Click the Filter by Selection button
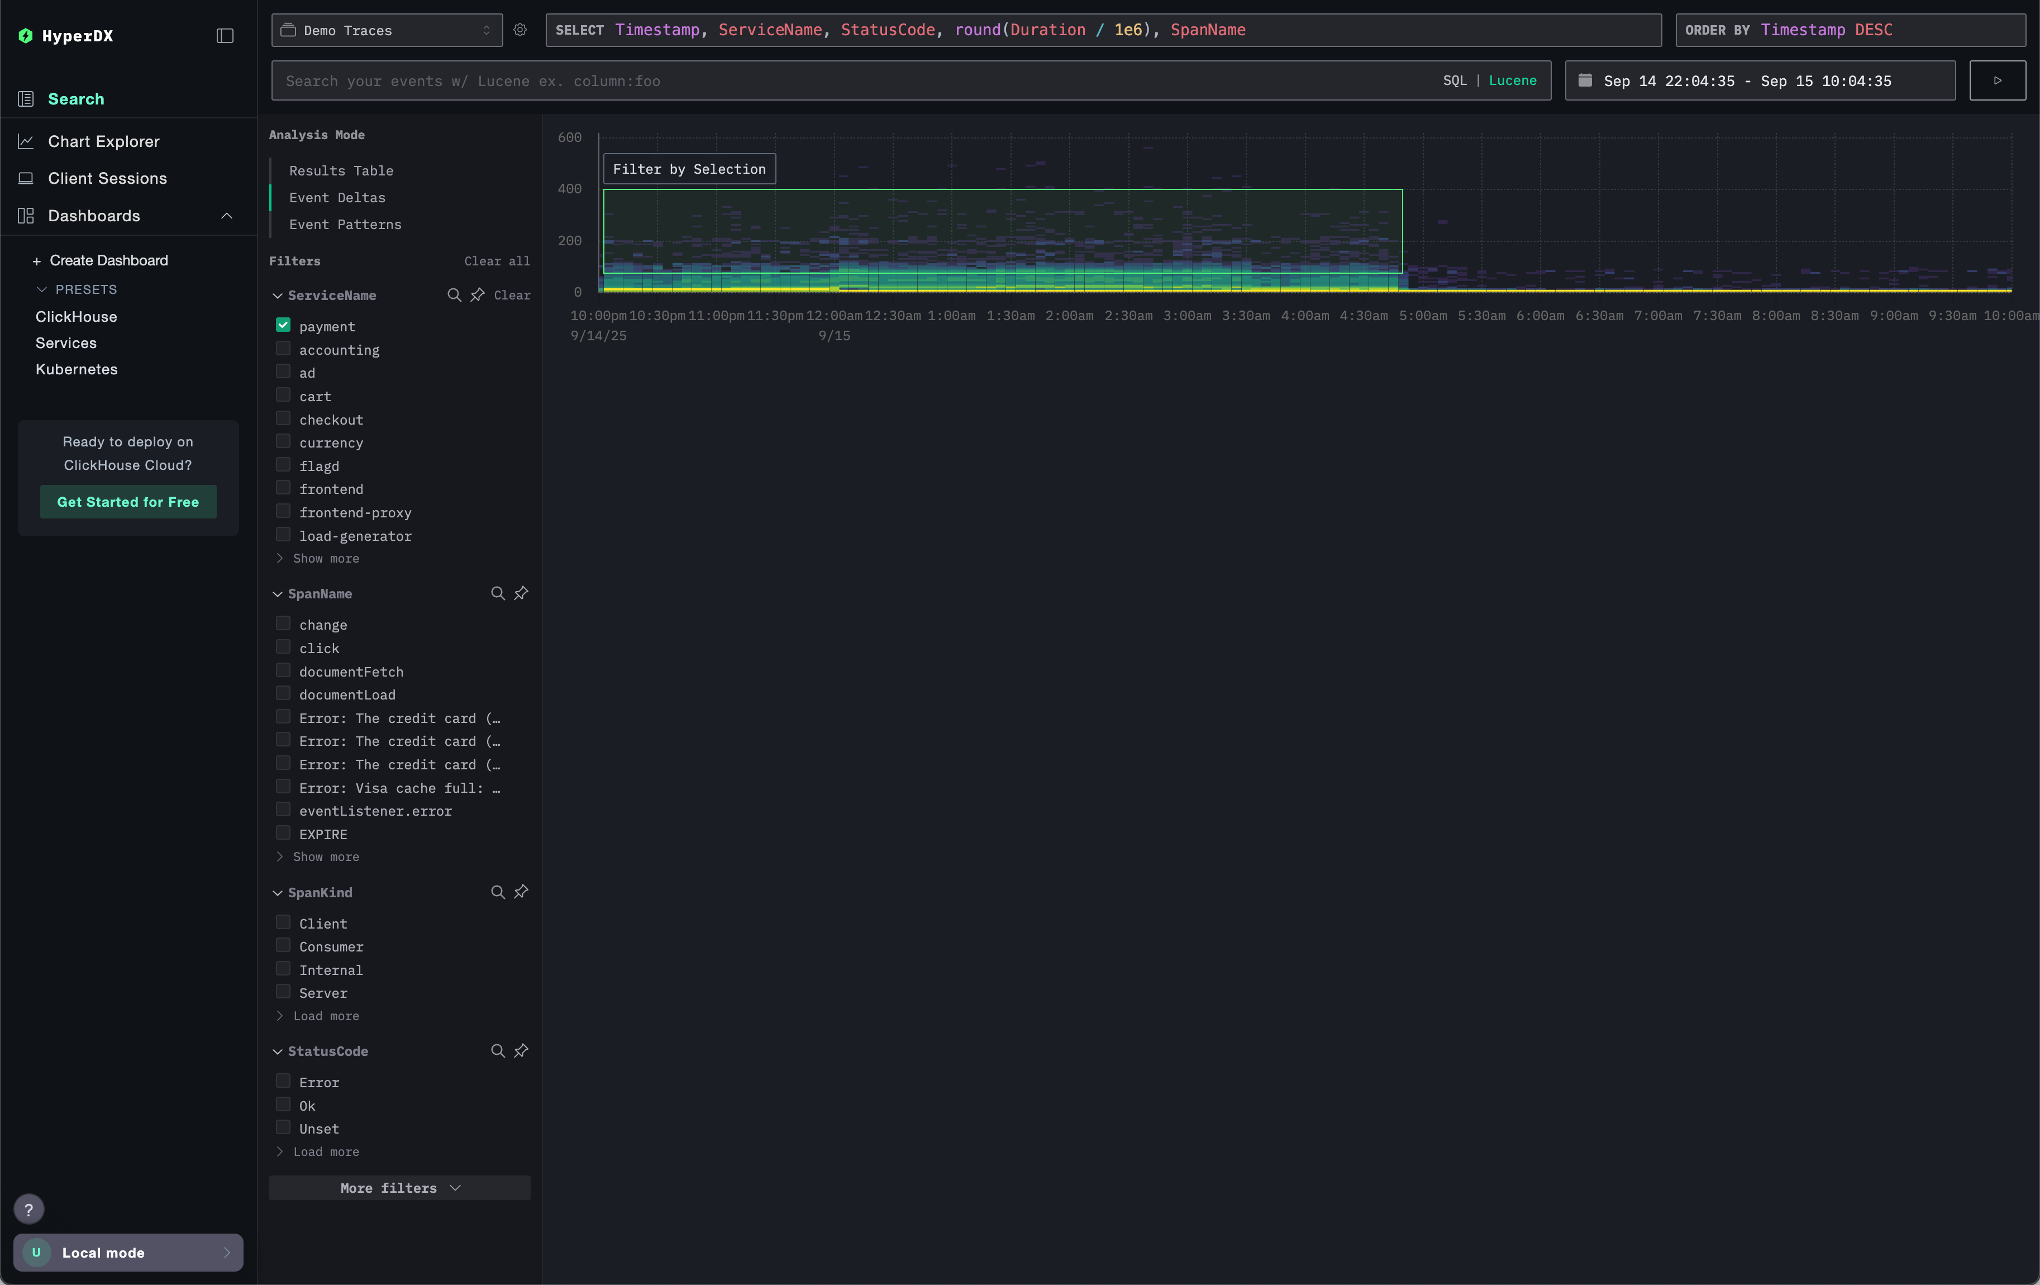 click(689, 169)
